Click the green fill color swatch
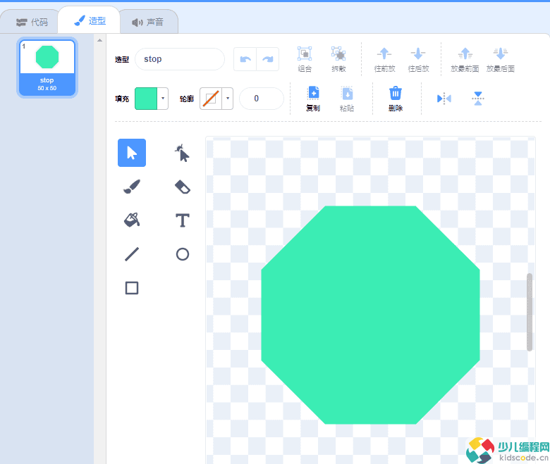The height and width of the screenshot is (464, 550). click(146, 99)
